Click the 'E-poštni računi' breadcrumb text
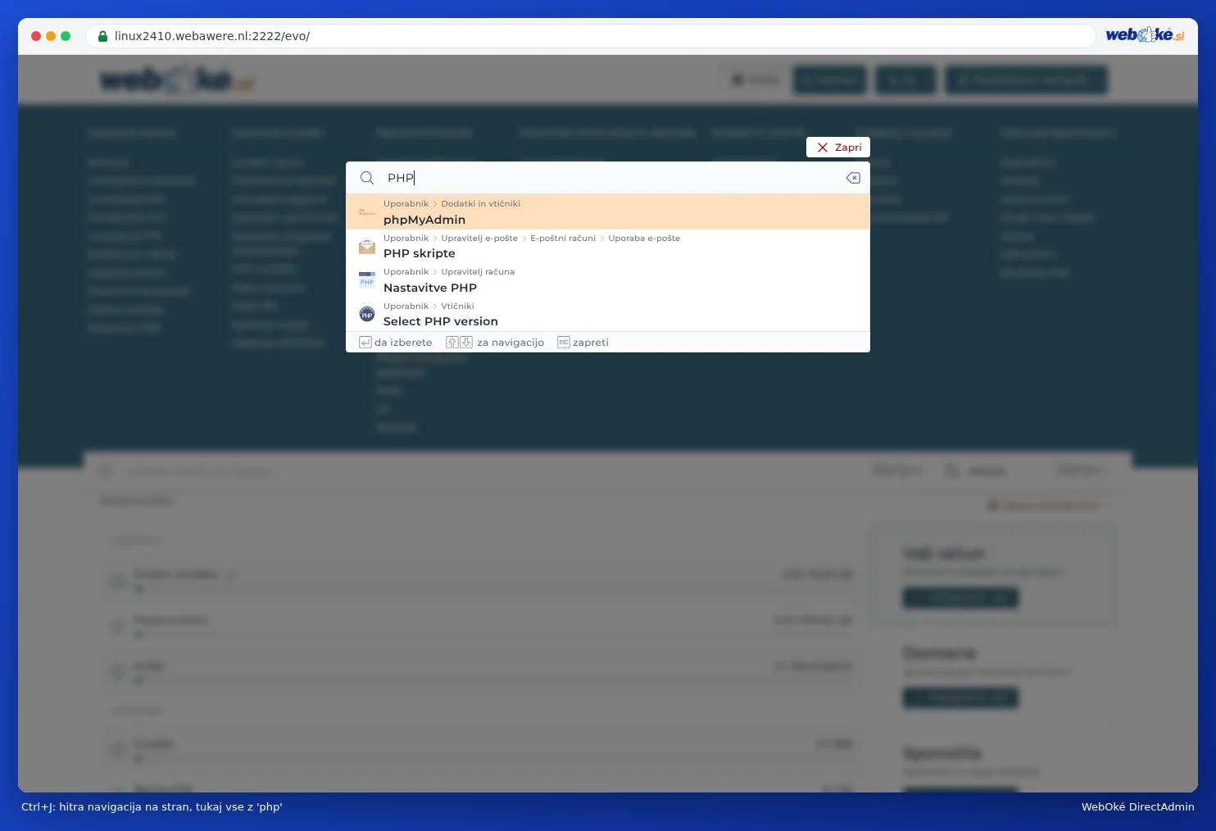The width and height of the screenshot is (1216, 831). coord(563,238)
